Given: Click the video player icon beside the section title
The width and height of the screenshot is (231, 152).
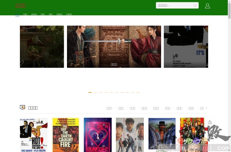Looking at the screenshot, I should 23,107.
